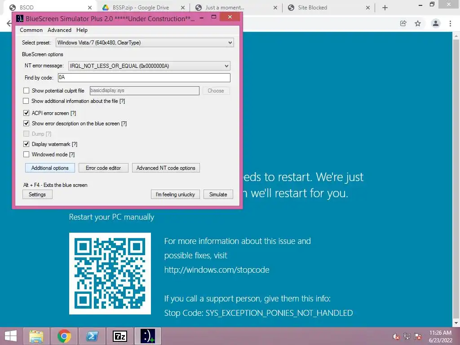The width and height of the screenshot is (460, 345).
Task: Close the Site Blocked tab
Action: [x=367, y=8]
